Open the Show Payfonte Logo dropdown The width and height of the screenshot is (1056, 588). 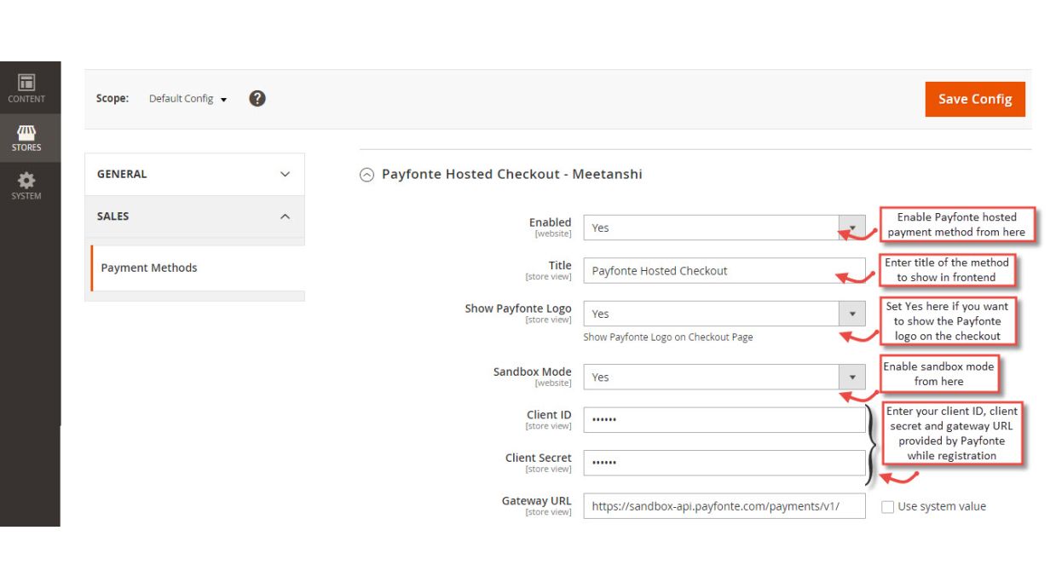(724, 314)
